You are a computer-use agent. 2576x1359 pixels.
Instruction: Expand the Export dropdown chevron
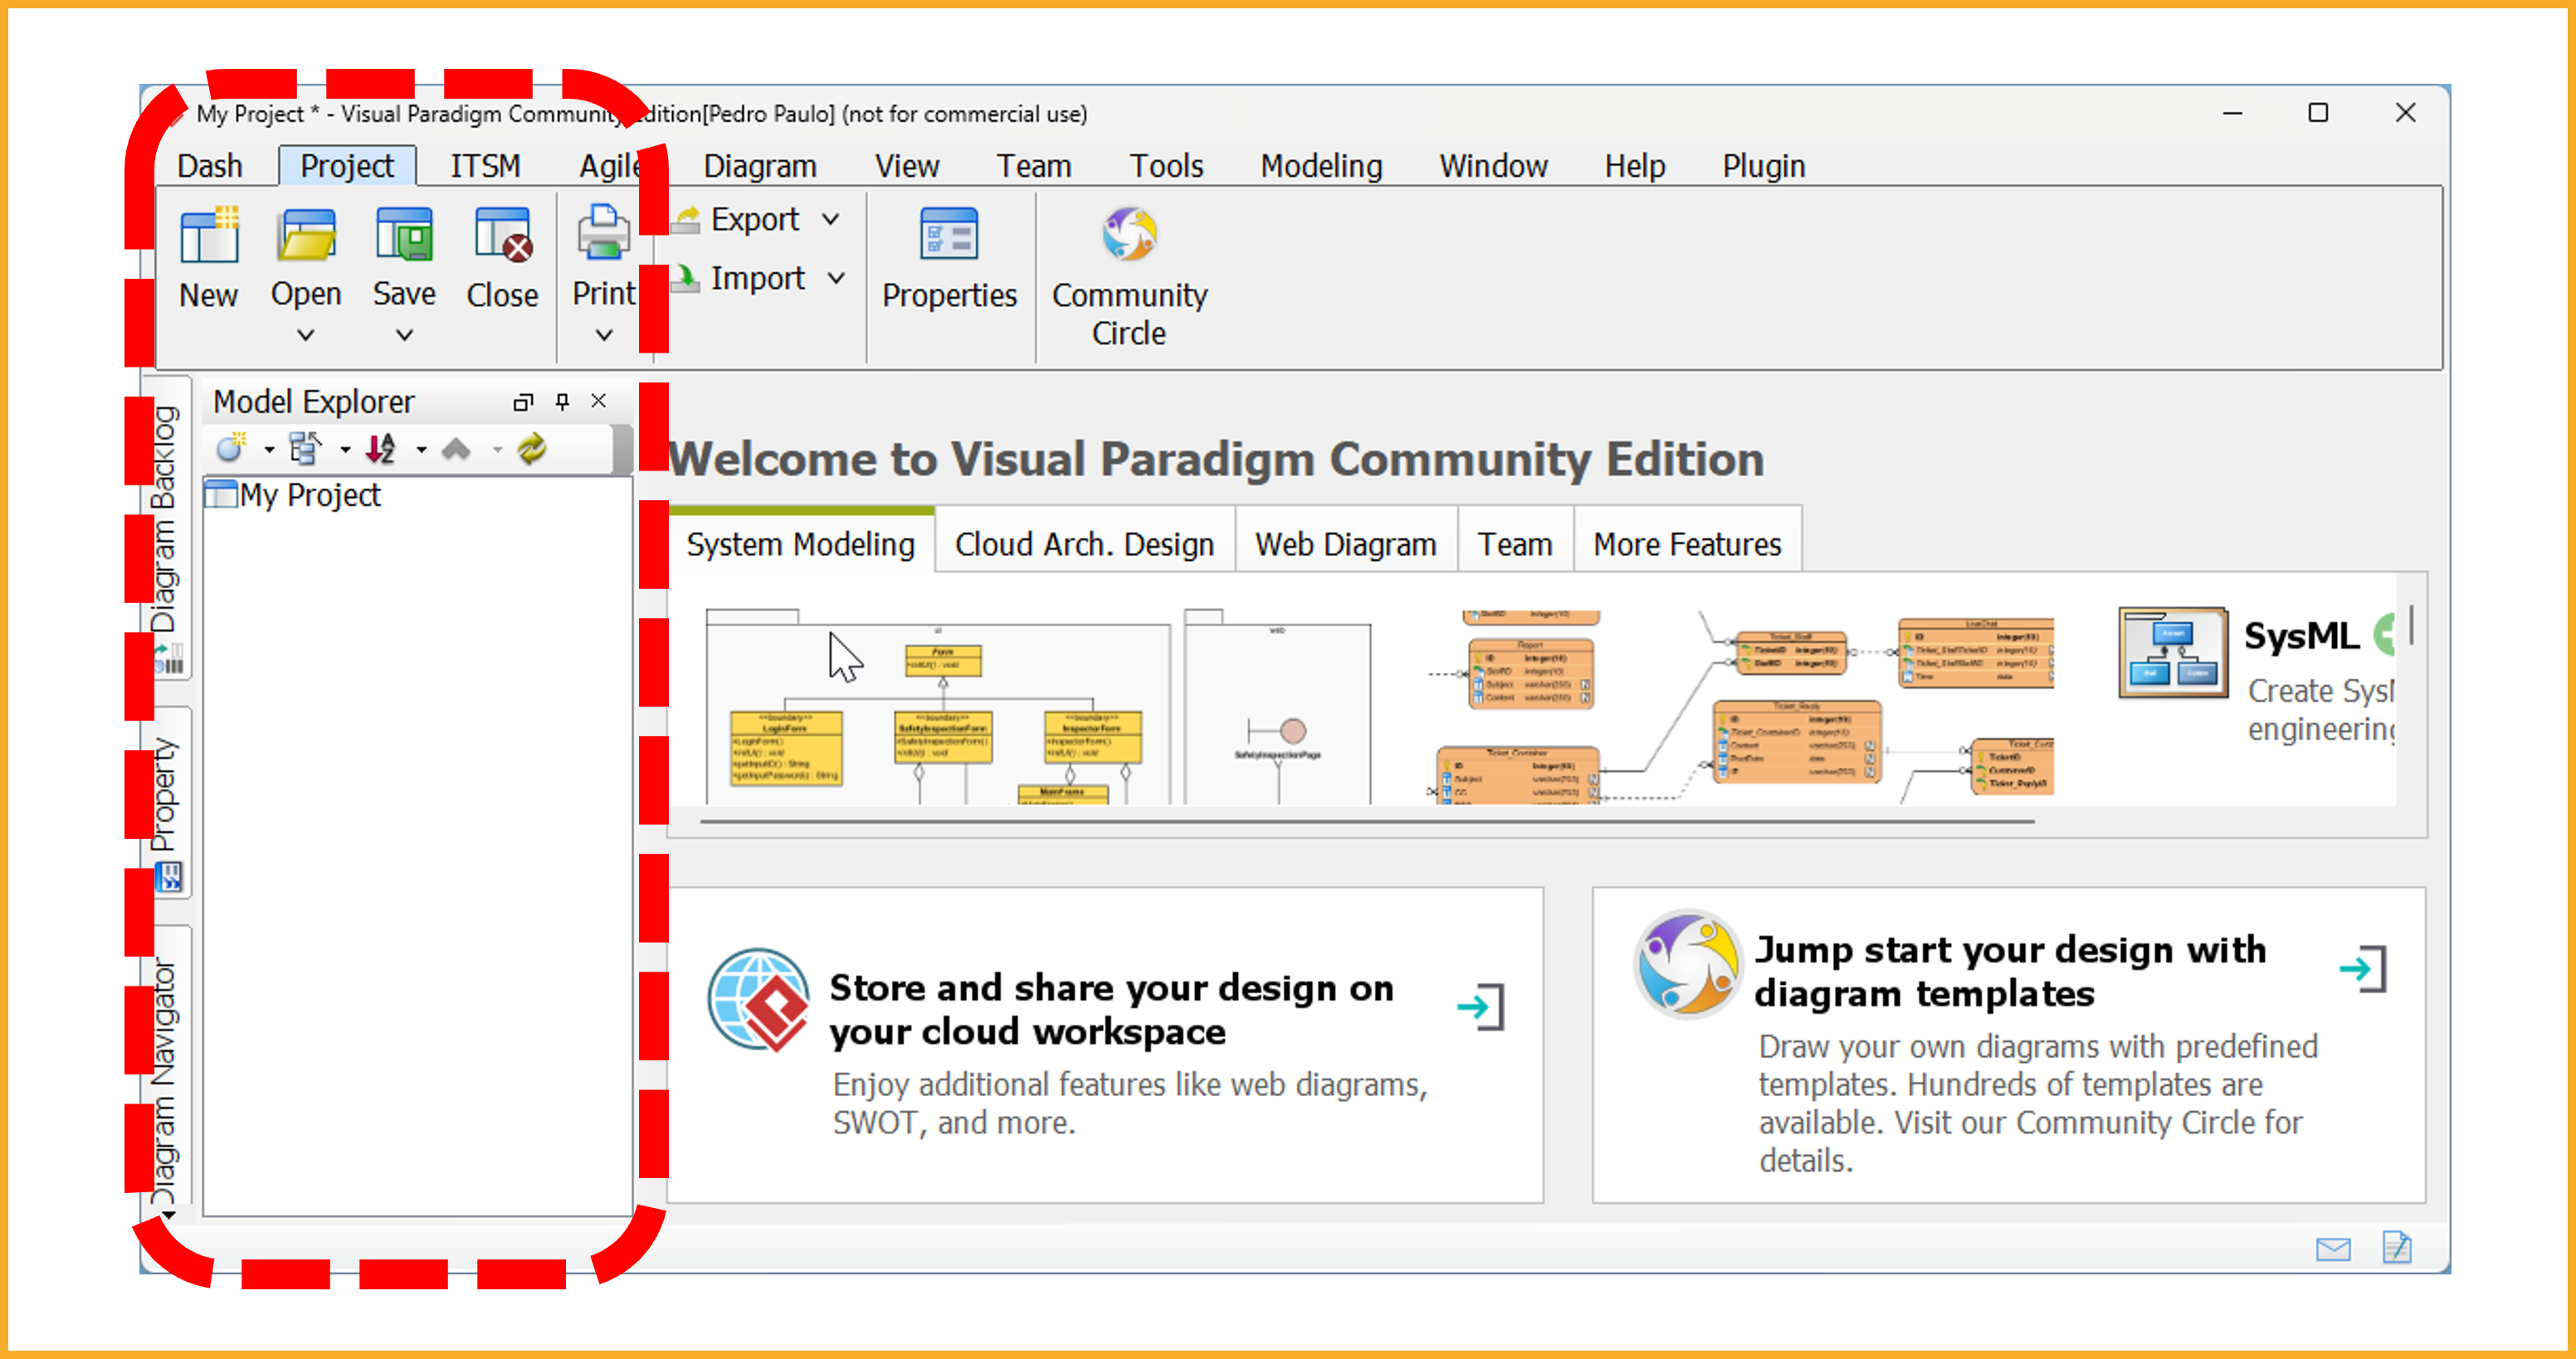tap(831, 219)
